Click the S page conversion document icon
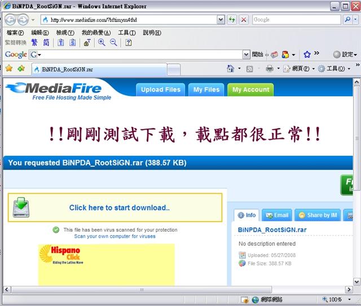Screen dimensions: 361x306 coord(73,42)
